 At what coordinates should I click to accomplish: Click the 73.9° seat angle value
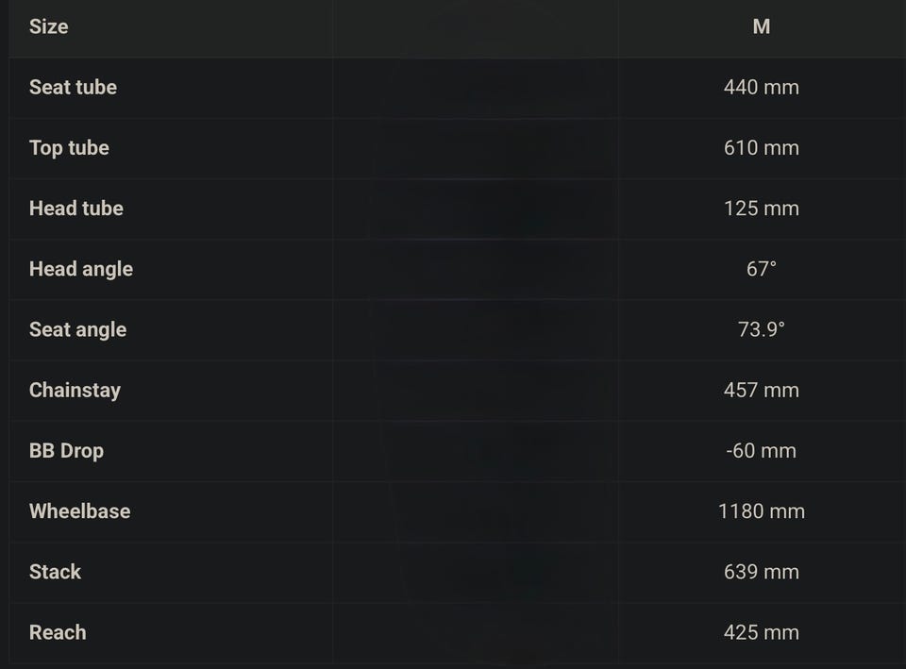tap(761, 329)
